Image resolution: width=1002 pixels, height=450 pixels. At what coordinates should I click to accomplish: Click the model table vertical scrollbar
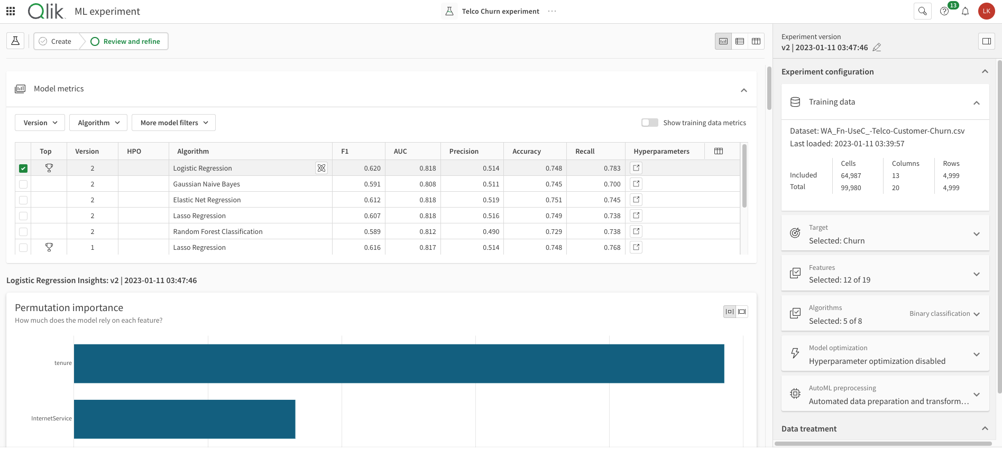point(744,176)
